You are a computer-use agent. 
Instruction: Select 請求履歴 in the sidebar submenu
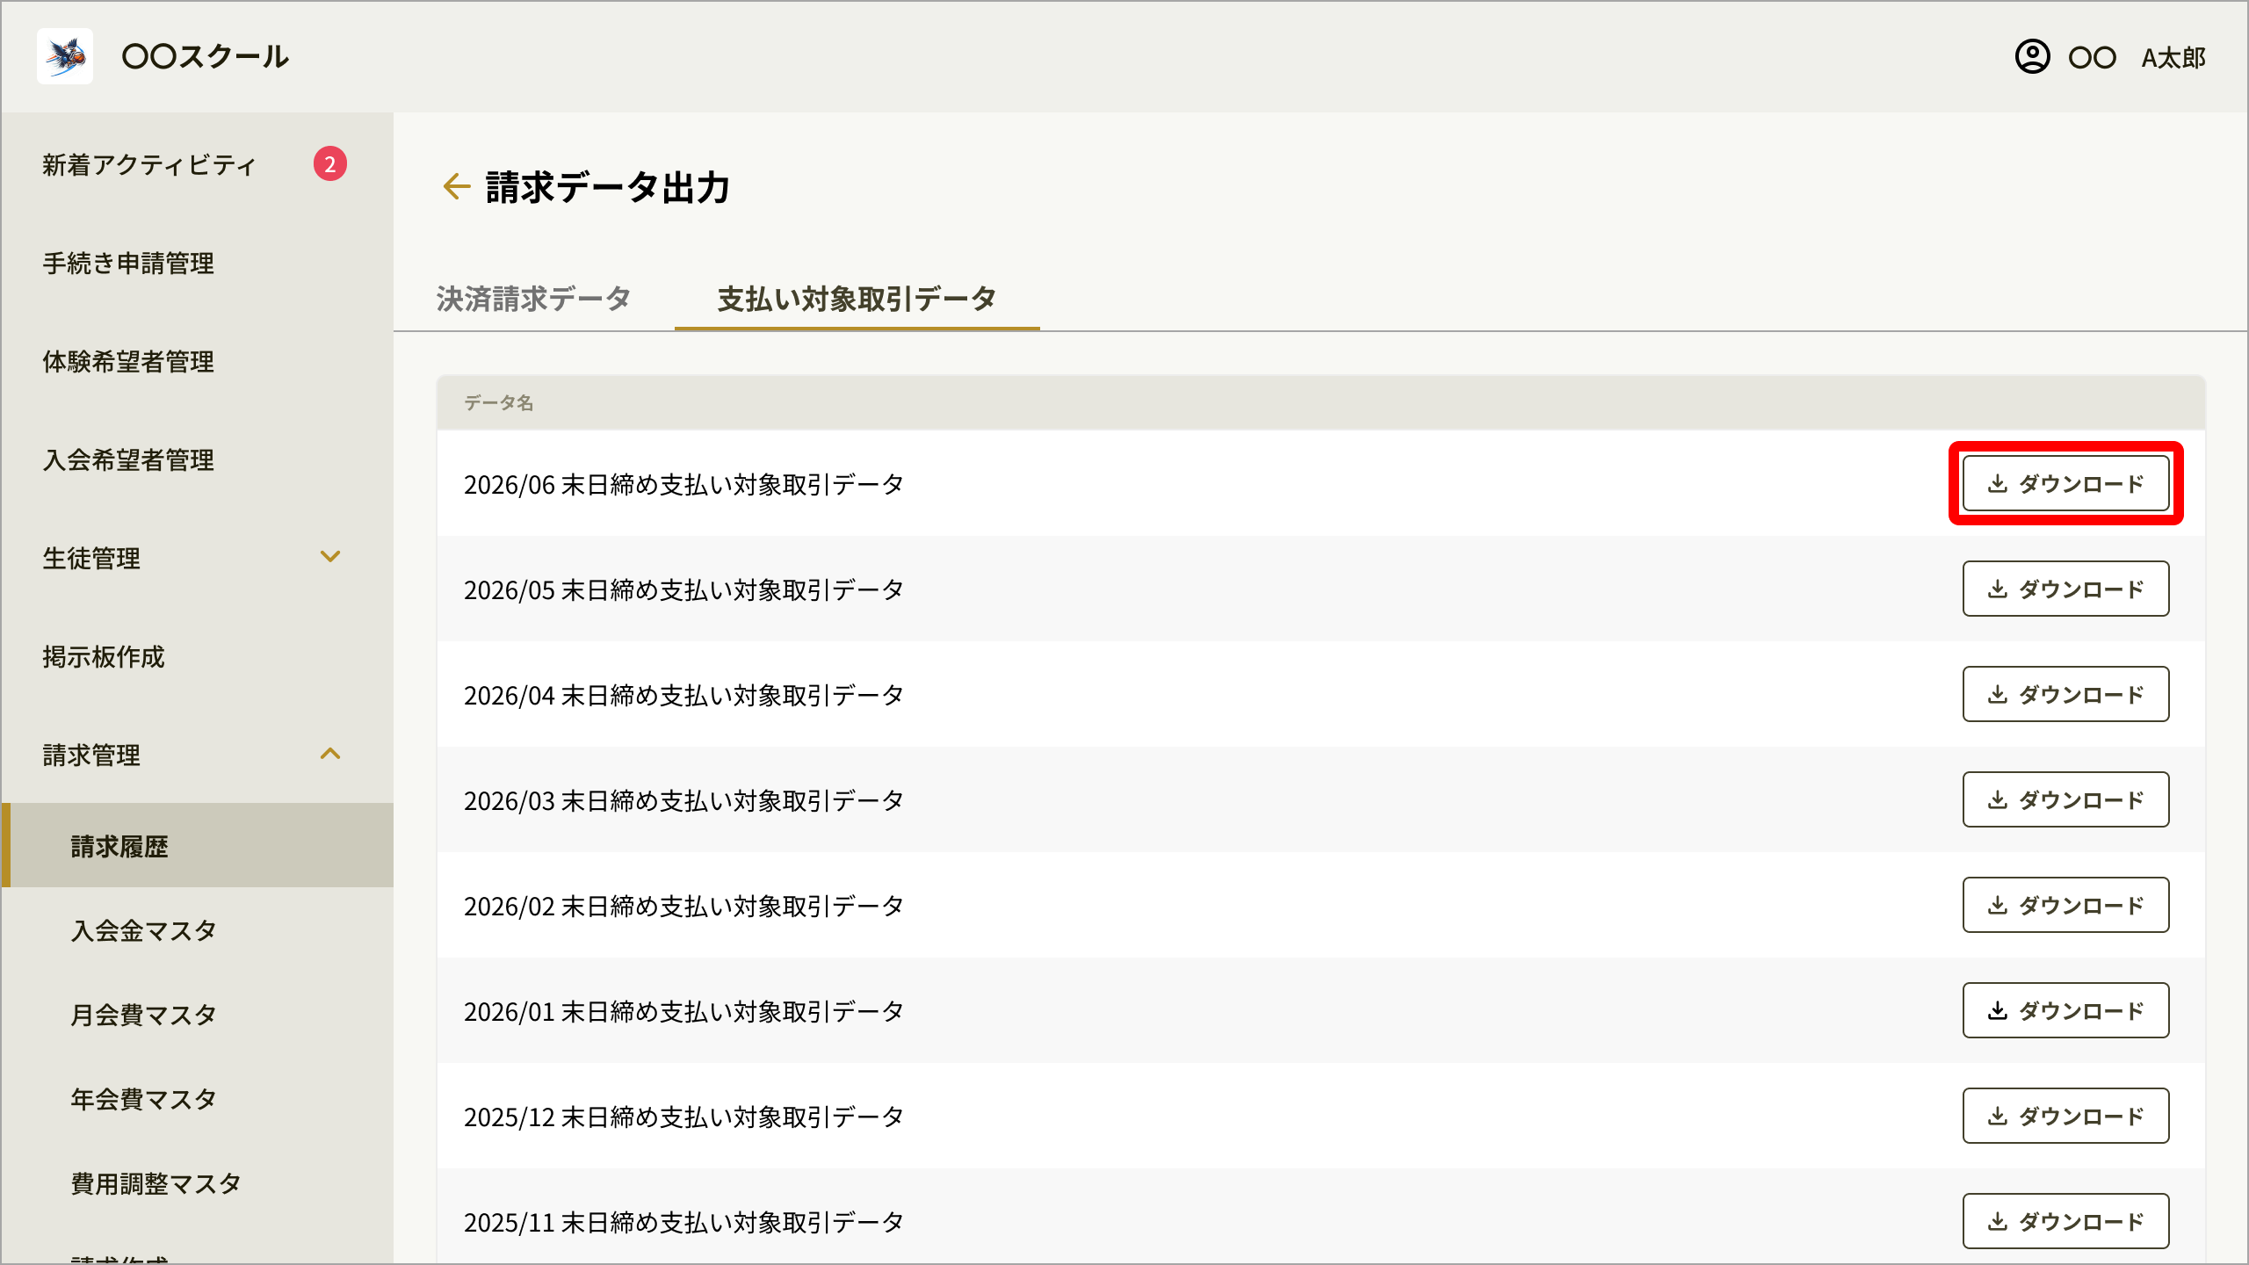197,845
